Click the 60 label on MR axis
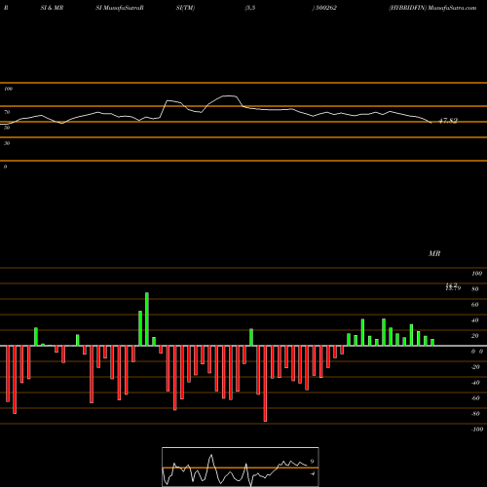This screenshot has height=487, width=487. tap(475, 305)
